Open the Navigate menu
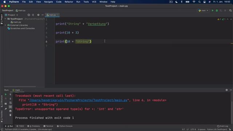The width and height of the screenshot is (233, 131). click(x=48, y=2)
